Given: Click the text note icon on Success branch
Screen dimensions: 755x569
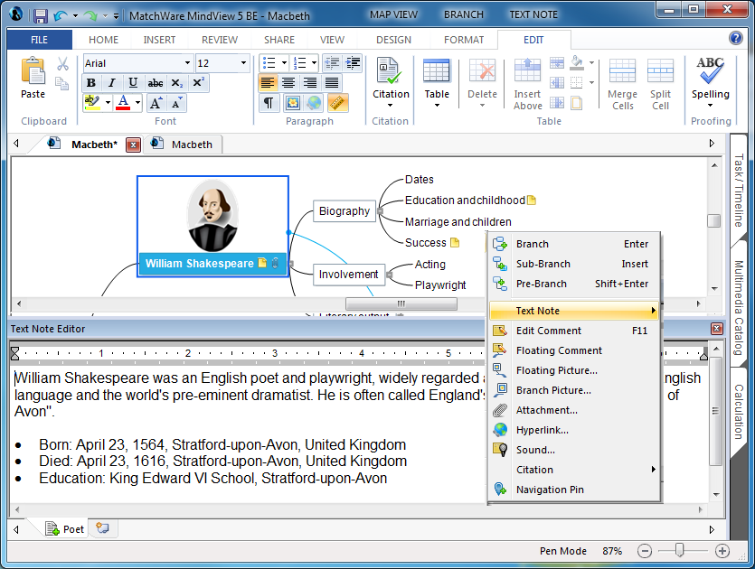Looking at the screenshot, I should (455, 243).
